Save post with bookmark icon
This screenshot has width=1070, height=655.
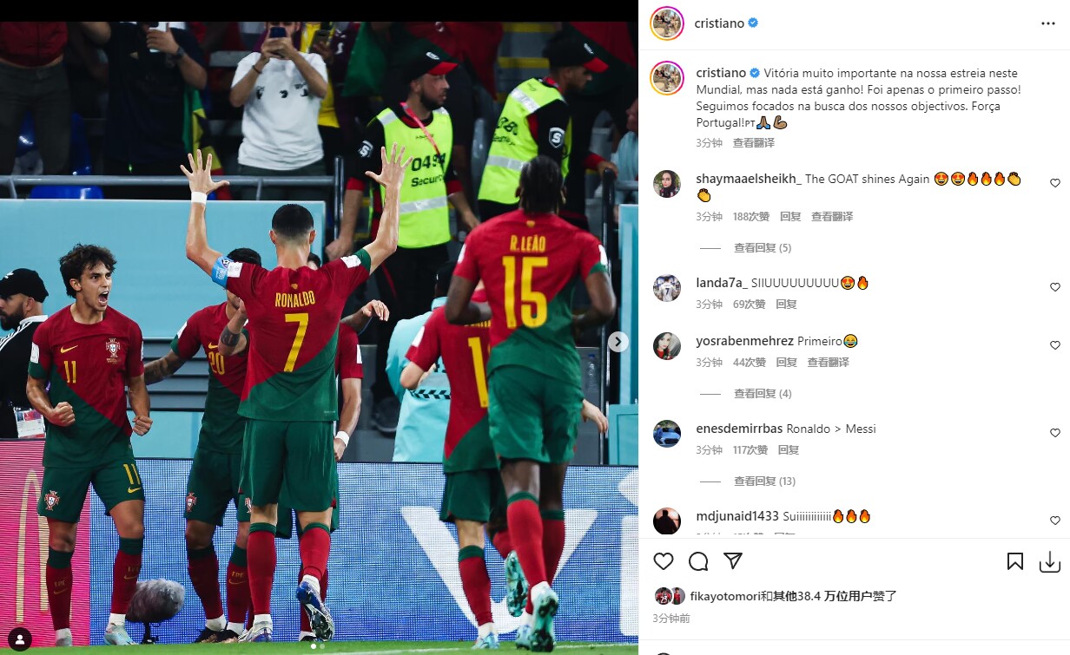pyautogui.click(x=1014, y=561)
